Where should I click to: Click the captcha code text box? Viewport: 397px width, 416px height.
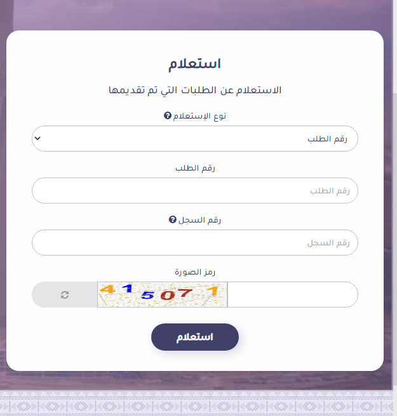click(292, 295)
